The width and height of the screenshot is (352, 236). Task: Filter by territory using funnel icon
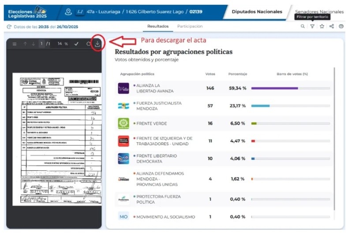(x=312, y=26)
